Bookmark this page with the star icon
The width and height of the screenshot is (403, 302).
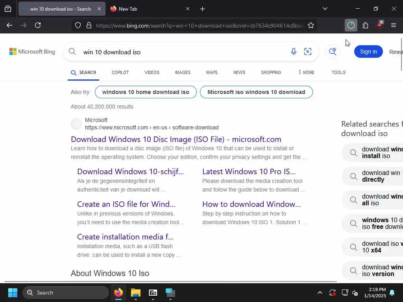click(x=311, y=25)
